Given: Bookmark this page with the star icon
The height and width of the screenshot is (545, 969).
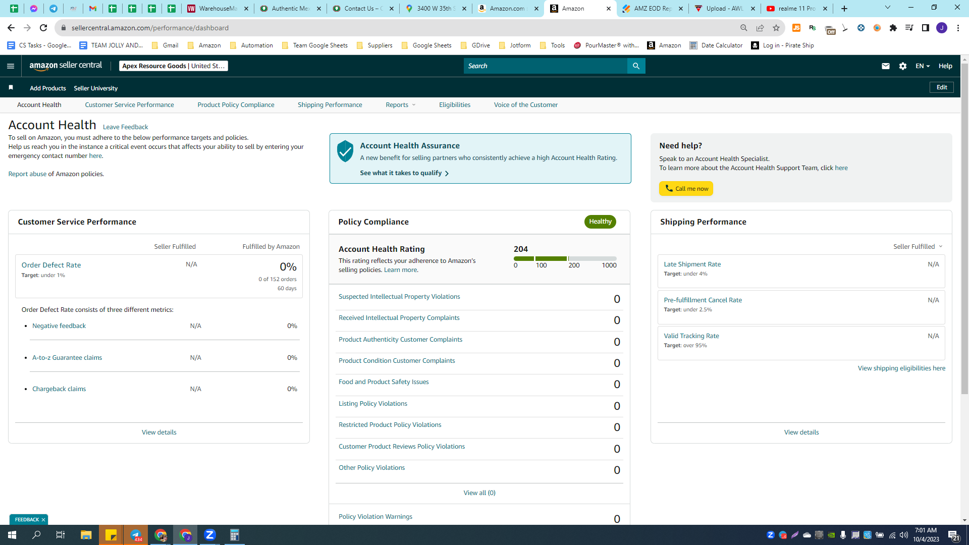Looking at the screenshot, I should coord(776,28).
